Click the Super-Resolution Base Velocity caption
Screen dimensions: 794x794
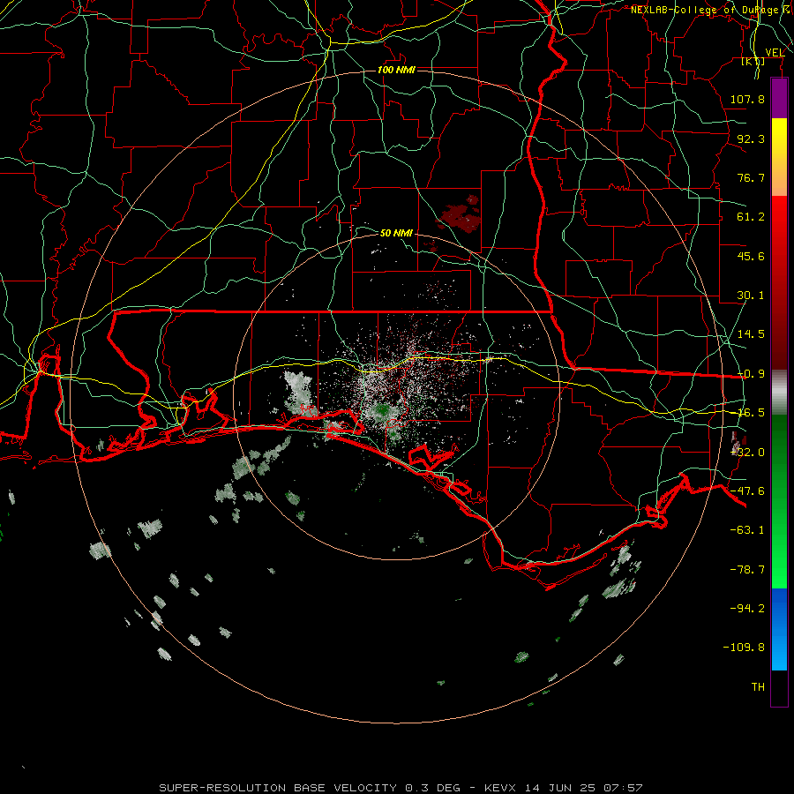[401, 788]
